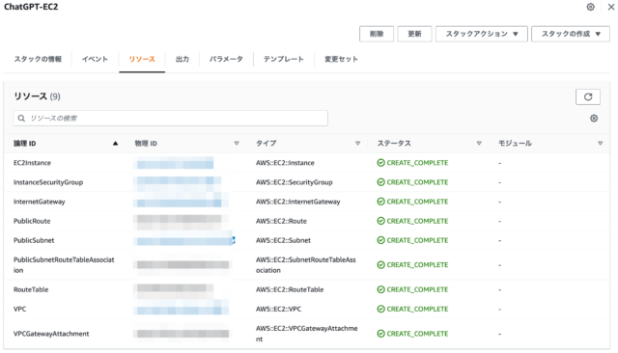The height and width of the screenshot is (353, 618).
Task: Open the InternetGateway physical ID link
Action: pos(182,202)
